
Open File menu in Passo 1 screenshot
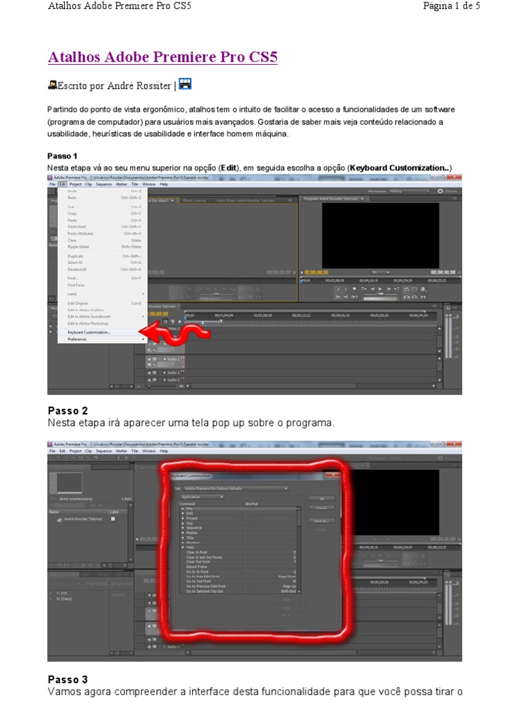click(x=52, y=184)
